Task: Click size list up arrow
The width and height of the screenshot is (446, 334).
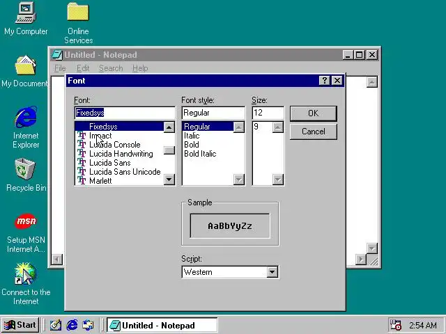Action: [278, 127]
